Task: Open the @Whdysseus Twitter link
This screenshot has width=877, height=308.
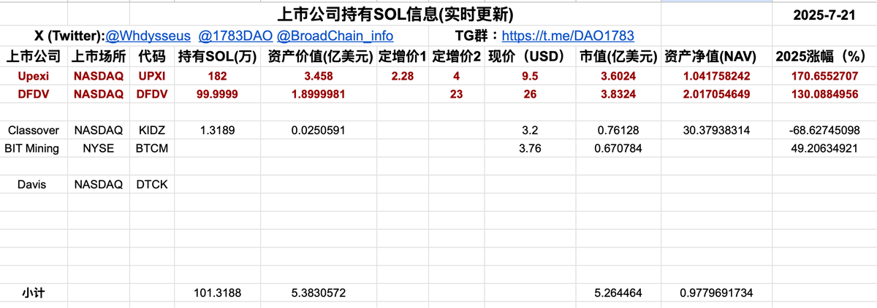Action: pyautogui.click(x=148, y=36)
